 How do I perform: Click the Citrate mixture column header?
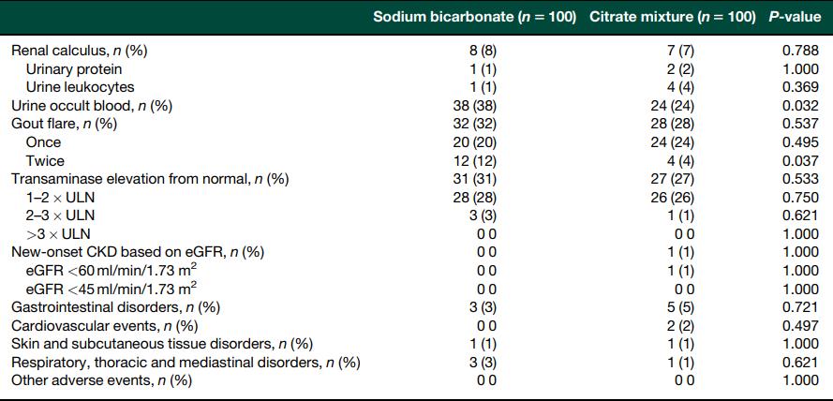pos(673,18)
